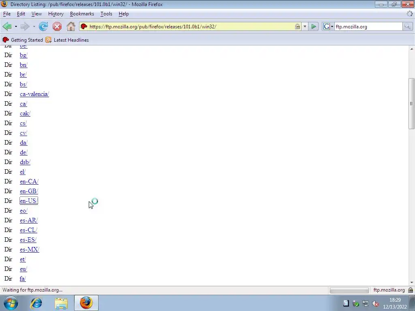Expand the address bar URL dropdown
This screenshot has height=311, width=415.
coord(305,26)
